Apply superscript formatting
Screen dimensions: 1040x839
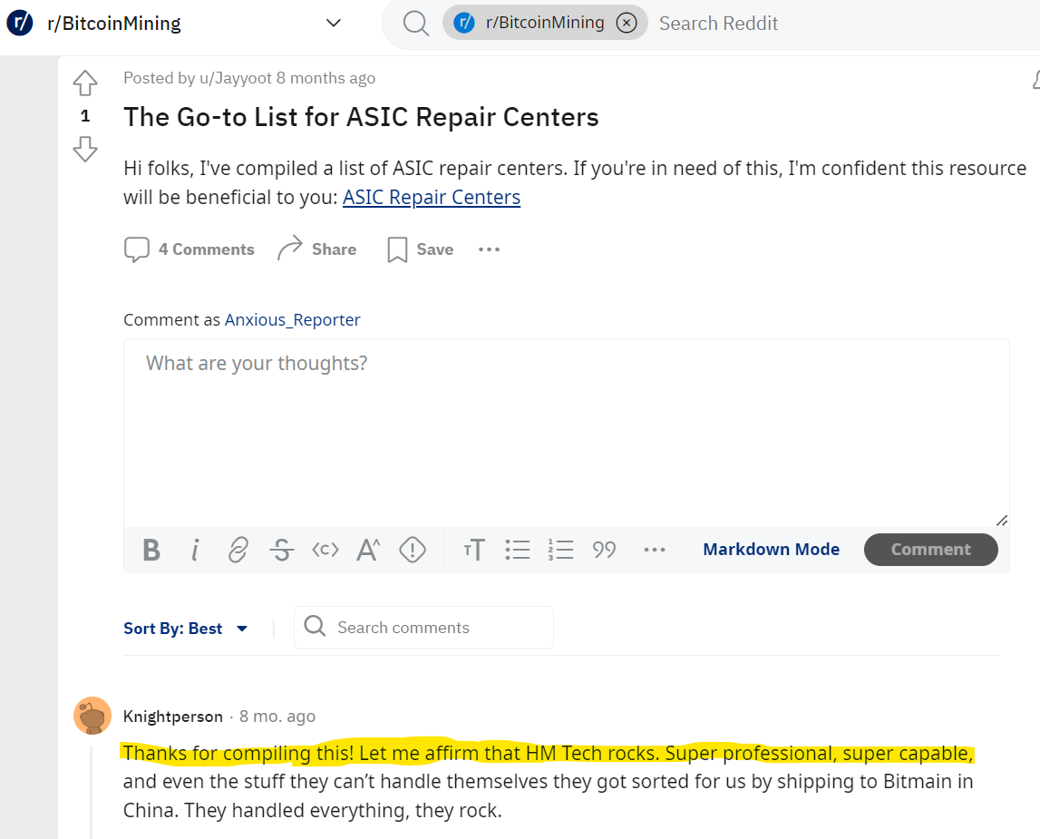coord(368,550)
